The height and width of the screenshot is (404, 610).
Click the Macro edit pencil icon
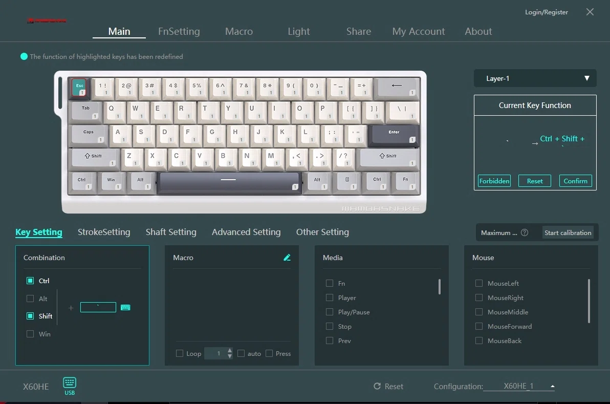tap(287, 257)
